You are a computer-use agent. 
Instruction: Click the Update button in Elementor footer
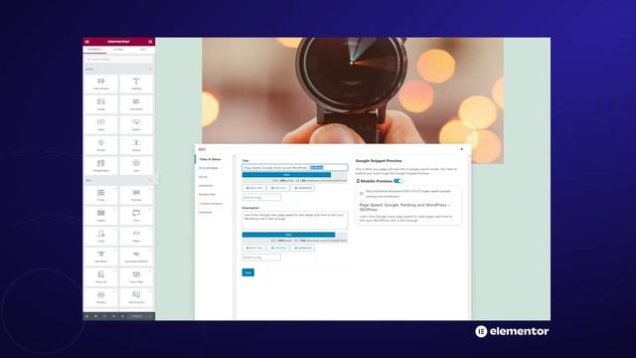click(x=137, y=316)
